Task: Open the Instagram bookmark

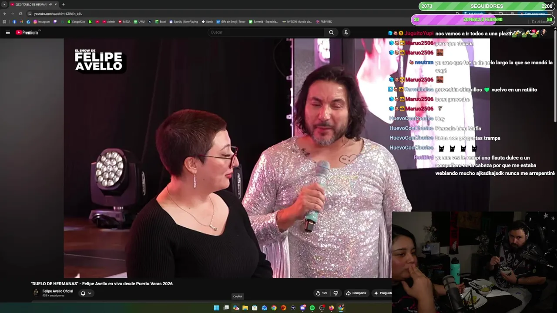Action: pyautogui.click(x=41, y=22)
